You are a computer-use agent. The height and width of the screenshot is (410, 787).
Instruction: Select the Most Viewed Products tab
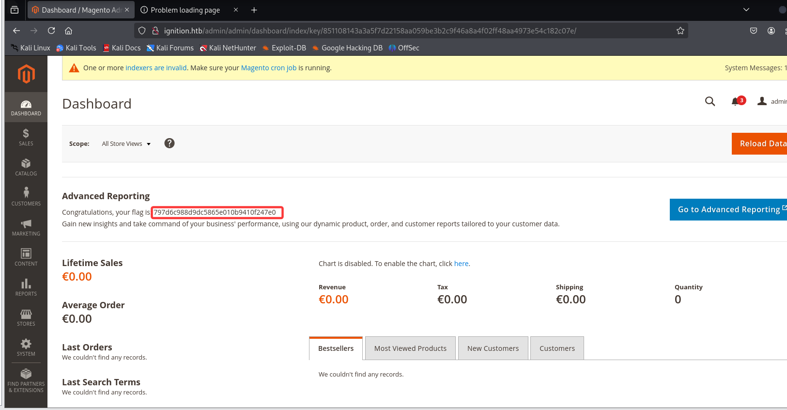pyautogui.click(x=411, y=348)
